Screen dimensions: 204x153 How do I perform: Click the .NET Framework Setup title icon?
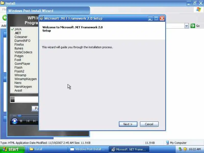[42, 18]
